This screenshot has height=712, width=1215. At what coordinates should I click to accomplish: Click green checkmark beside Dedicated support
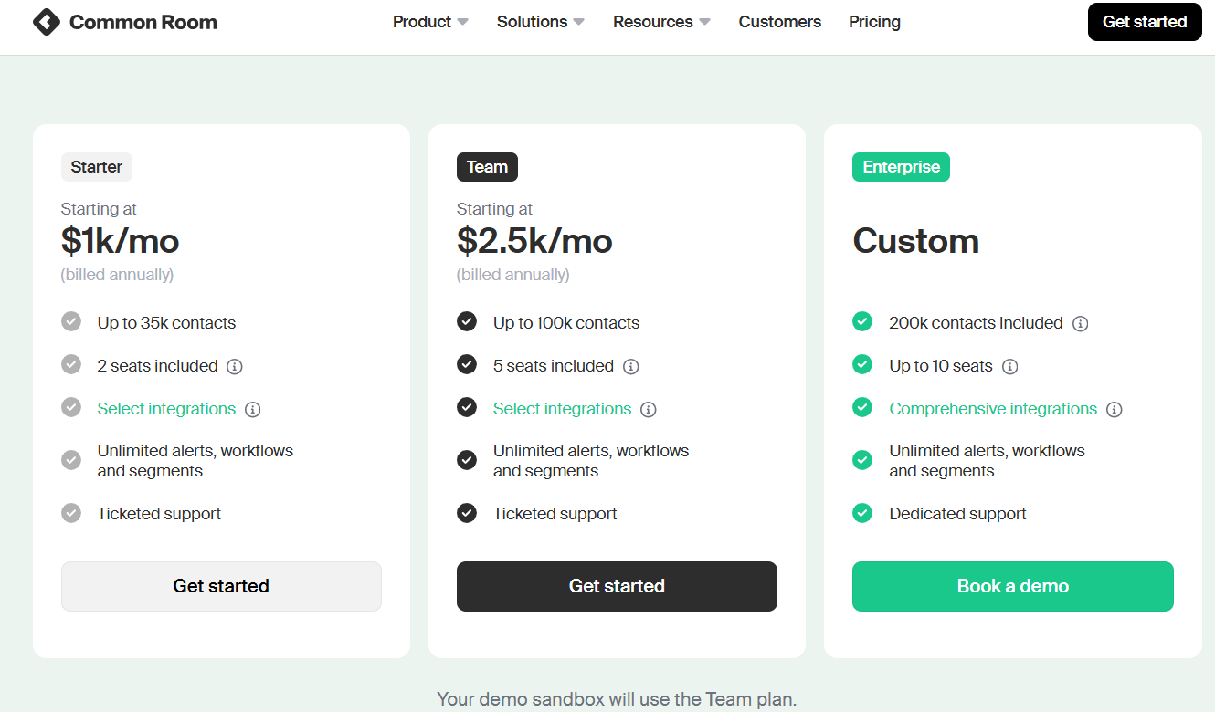(x=862, y=513)
